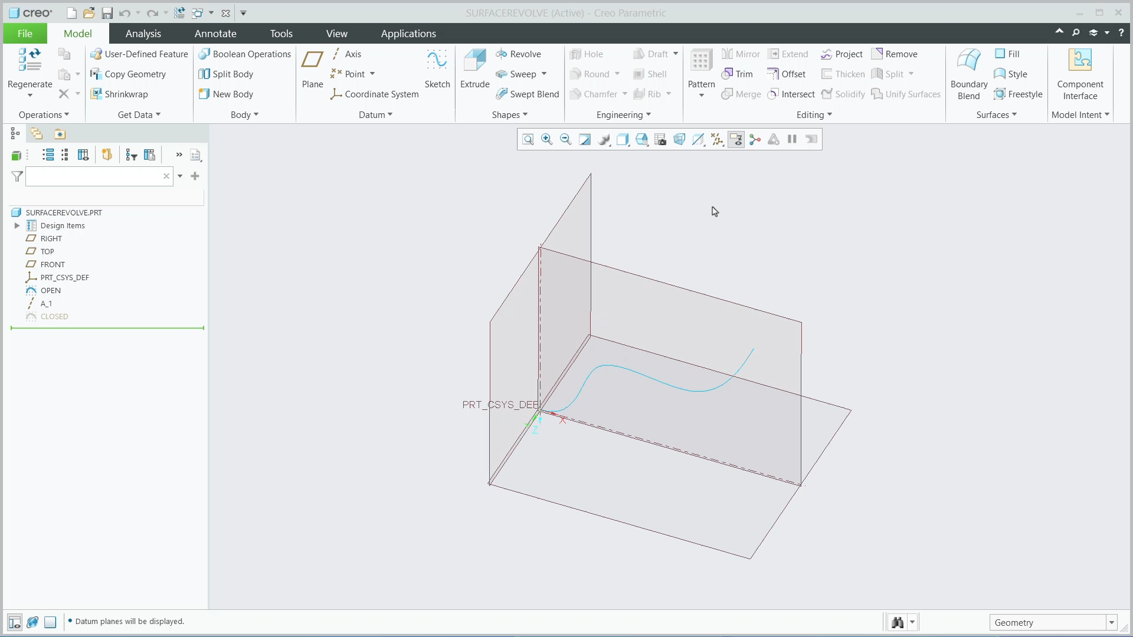Select the Sketch tool

tap(437, 67)
